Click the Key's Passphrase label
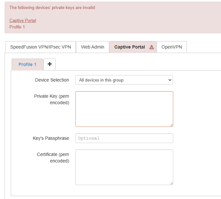221x199 pixels. coord(51,138)
